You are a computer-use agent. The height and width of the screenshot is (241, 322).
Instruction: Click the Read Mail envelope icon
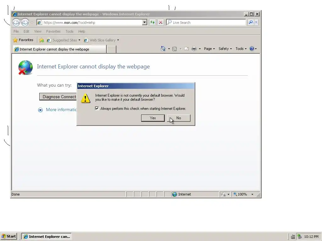[186, 49]
